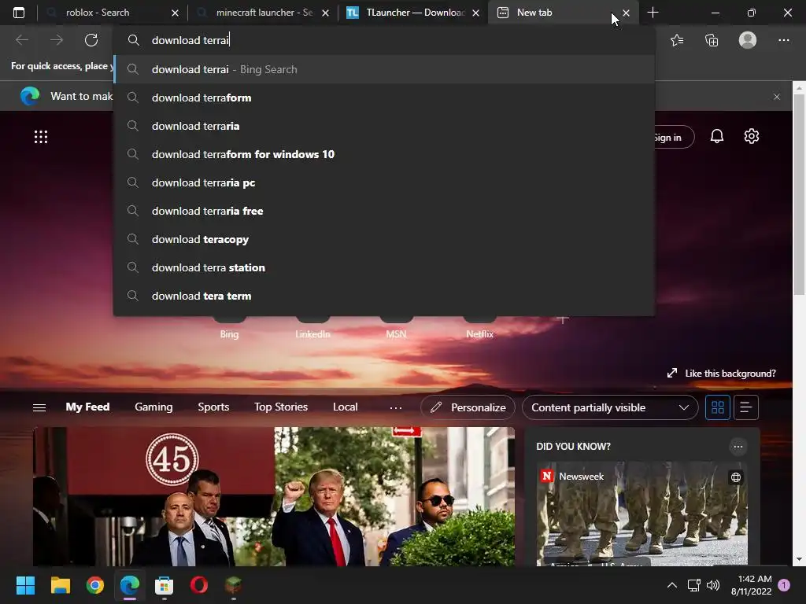Select the Gaming feed tab

(x=153, y=407)
